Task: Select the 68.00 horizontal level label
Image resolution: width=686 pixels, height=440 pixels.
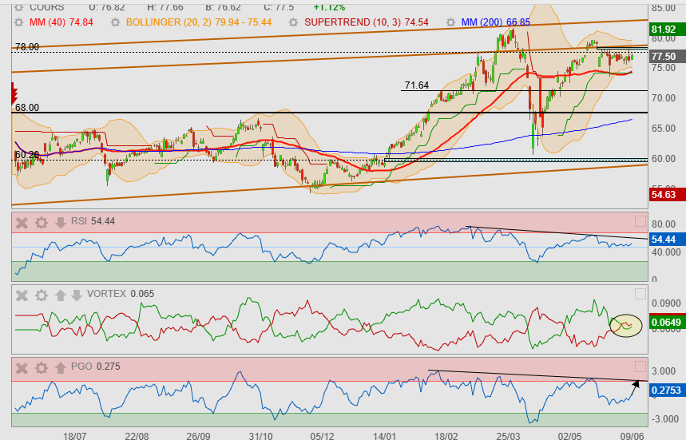Action: coord(27,108)
